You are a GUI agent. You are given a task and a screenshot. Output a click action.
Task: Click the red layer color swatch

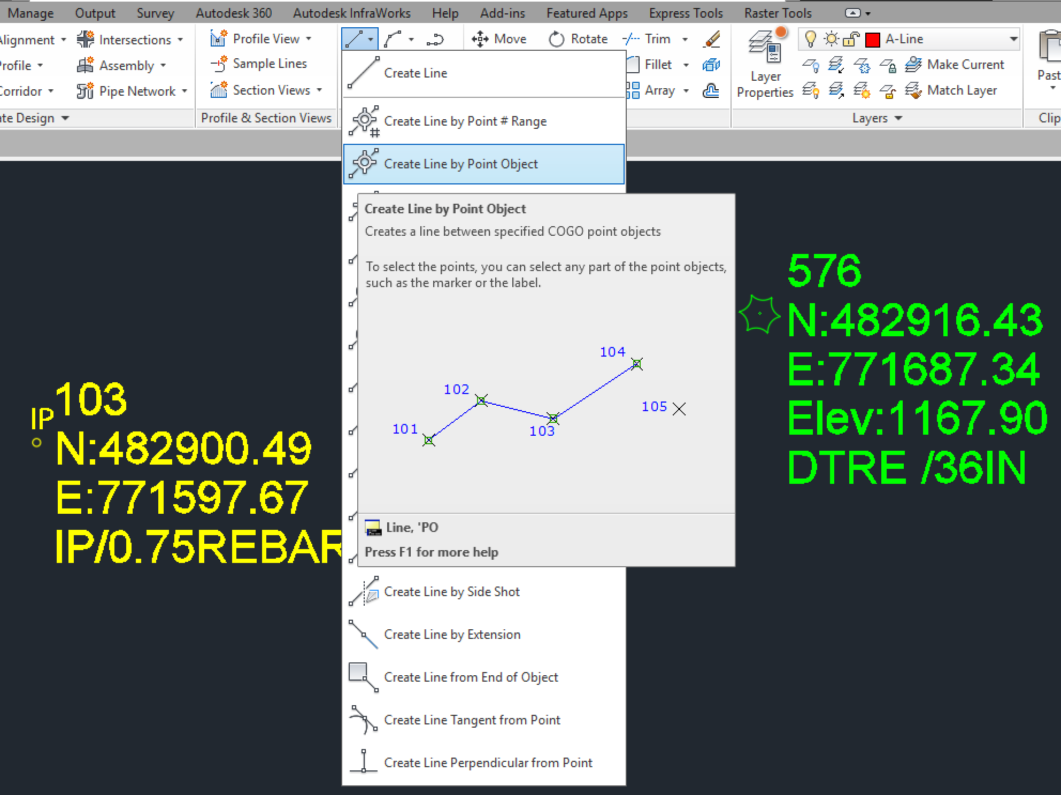coord(872,38)
